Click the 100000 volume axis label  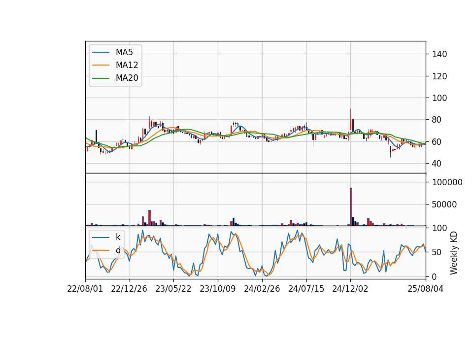coord(447,182)
